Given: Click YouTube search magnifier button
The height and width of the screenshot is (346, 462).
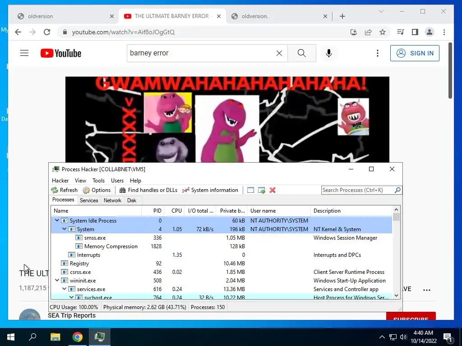Looking at the screenshot, I should [302, 53].
